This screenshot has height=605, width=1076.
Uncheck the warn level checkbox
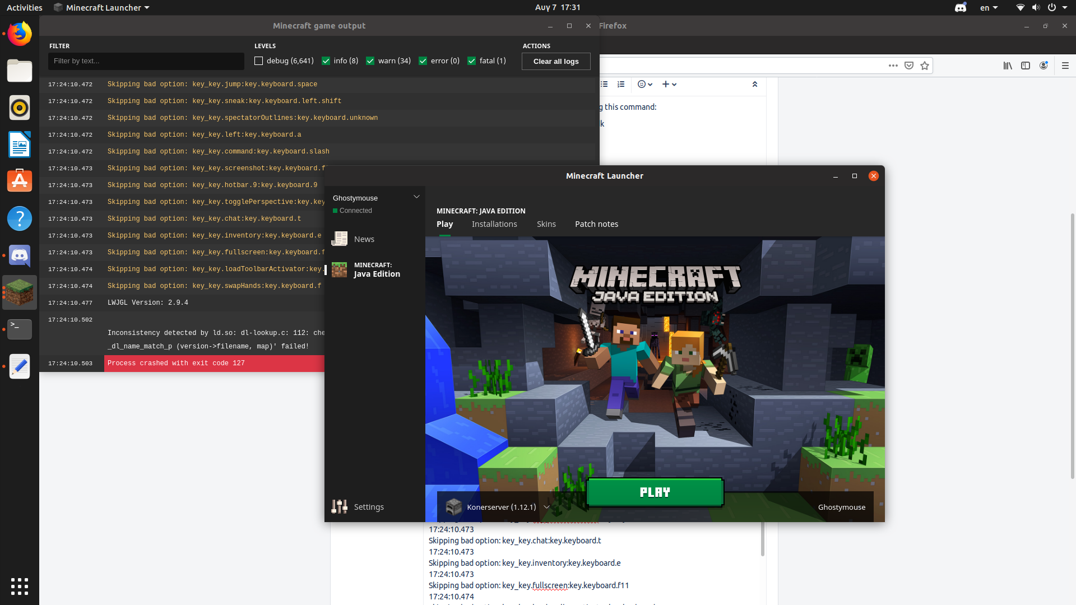370,61
